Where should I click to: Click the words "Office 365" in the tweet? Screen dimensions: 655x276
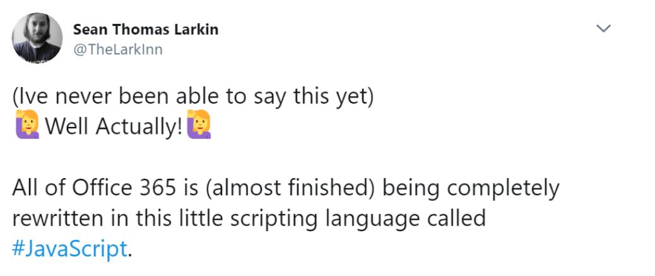[116, 188]
